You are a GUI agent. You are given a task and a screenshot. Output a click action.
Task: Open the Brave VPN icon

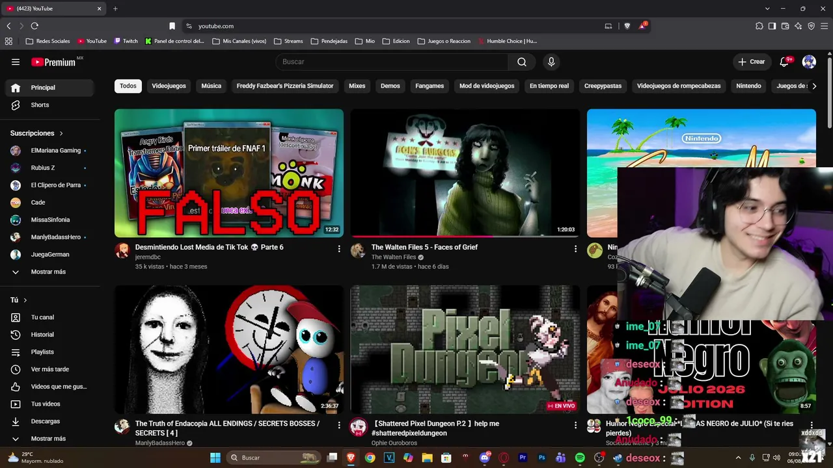click(812, 26)
